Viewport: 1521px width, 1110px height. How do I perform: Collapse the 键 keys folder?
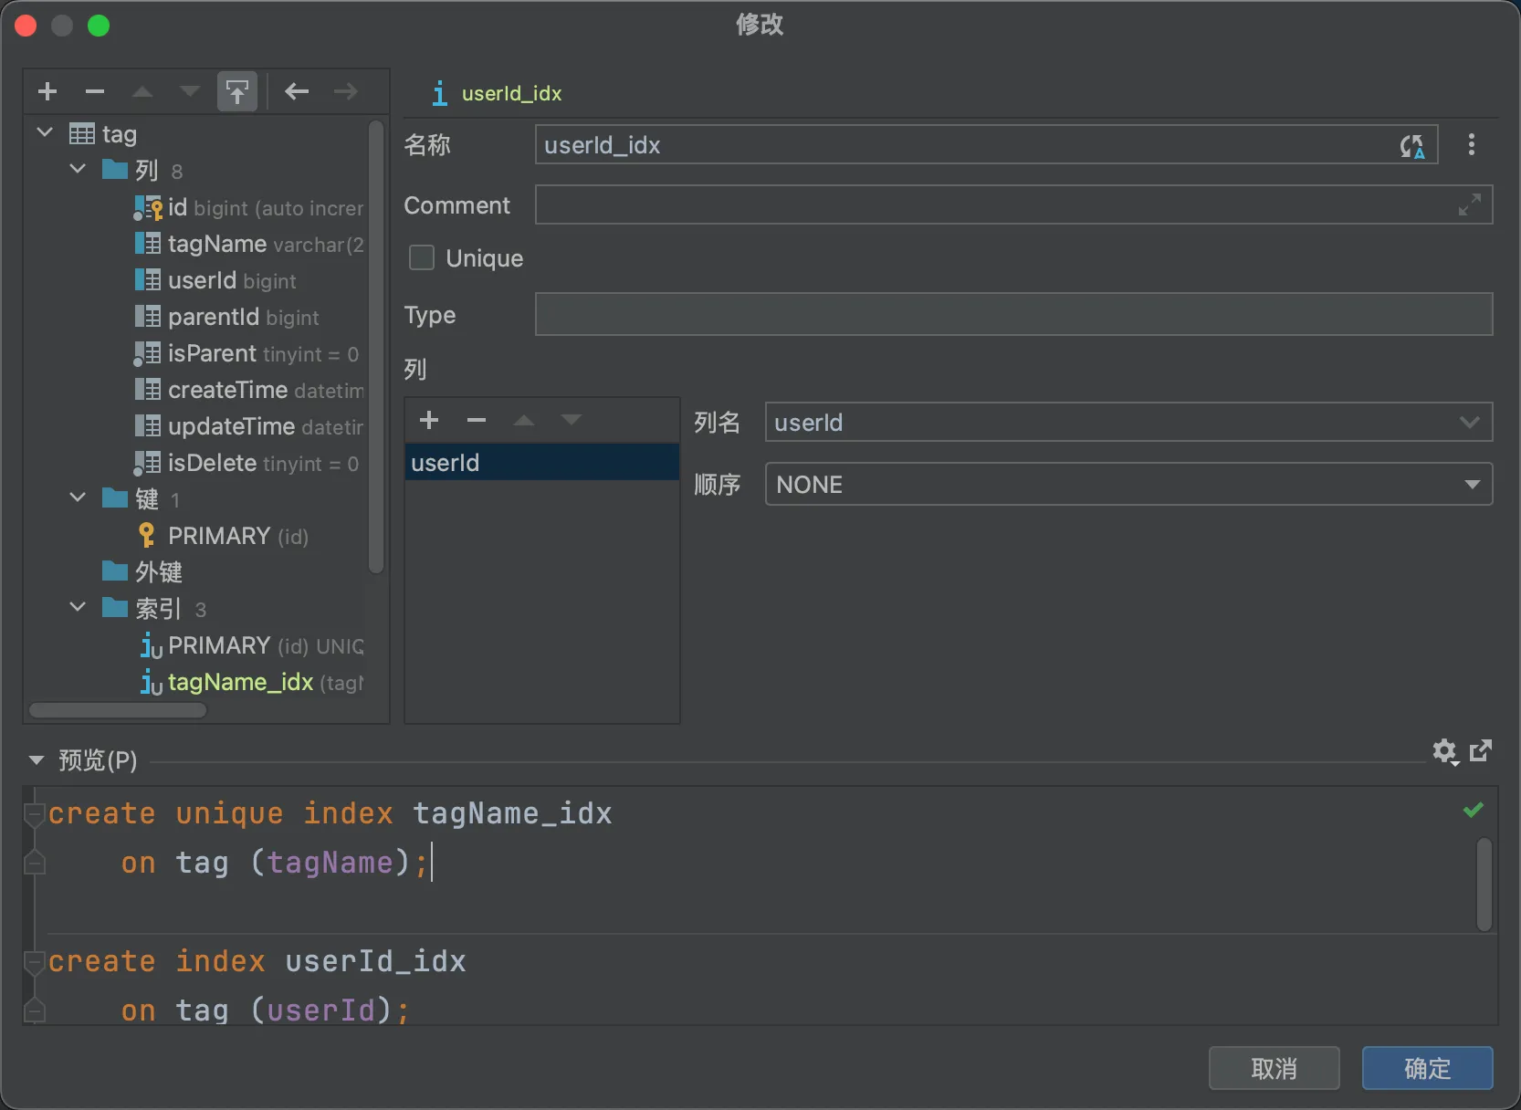[x=78, y=498]
